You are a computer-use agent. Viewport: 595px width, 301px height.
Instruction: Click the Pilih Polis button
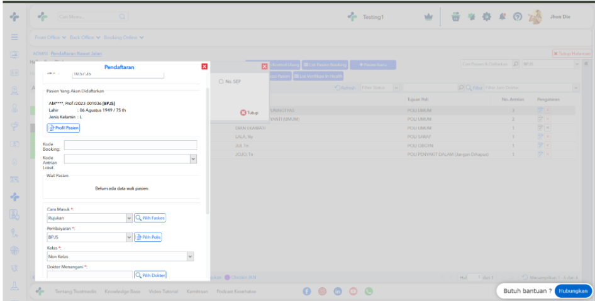pyautogui.click(x=148, y=238)
